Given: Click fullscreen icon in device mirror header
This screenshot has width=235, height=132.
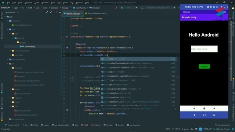Looking at the screenshot, I should coord(217,7).
